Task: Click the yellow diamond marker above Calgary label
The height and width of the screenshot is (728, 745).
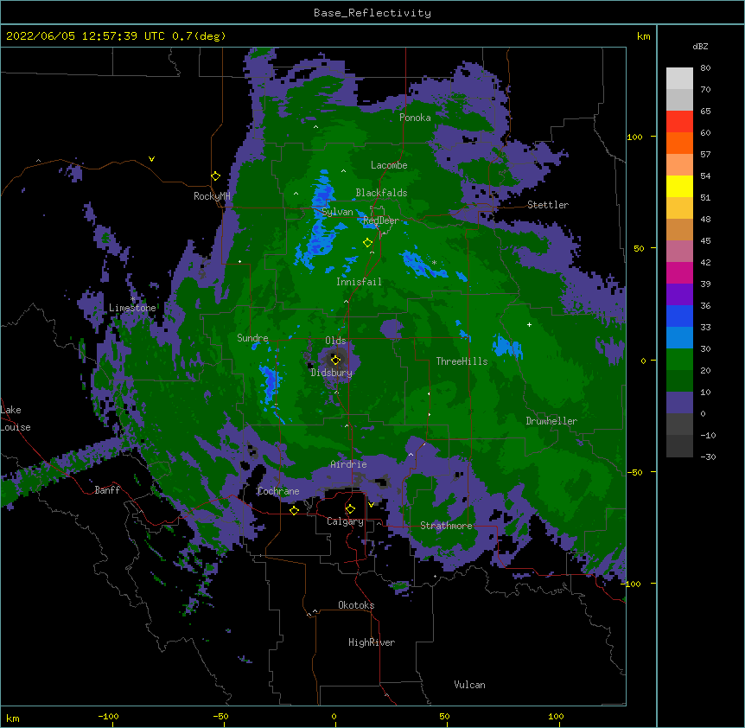Action: [350, 509]
